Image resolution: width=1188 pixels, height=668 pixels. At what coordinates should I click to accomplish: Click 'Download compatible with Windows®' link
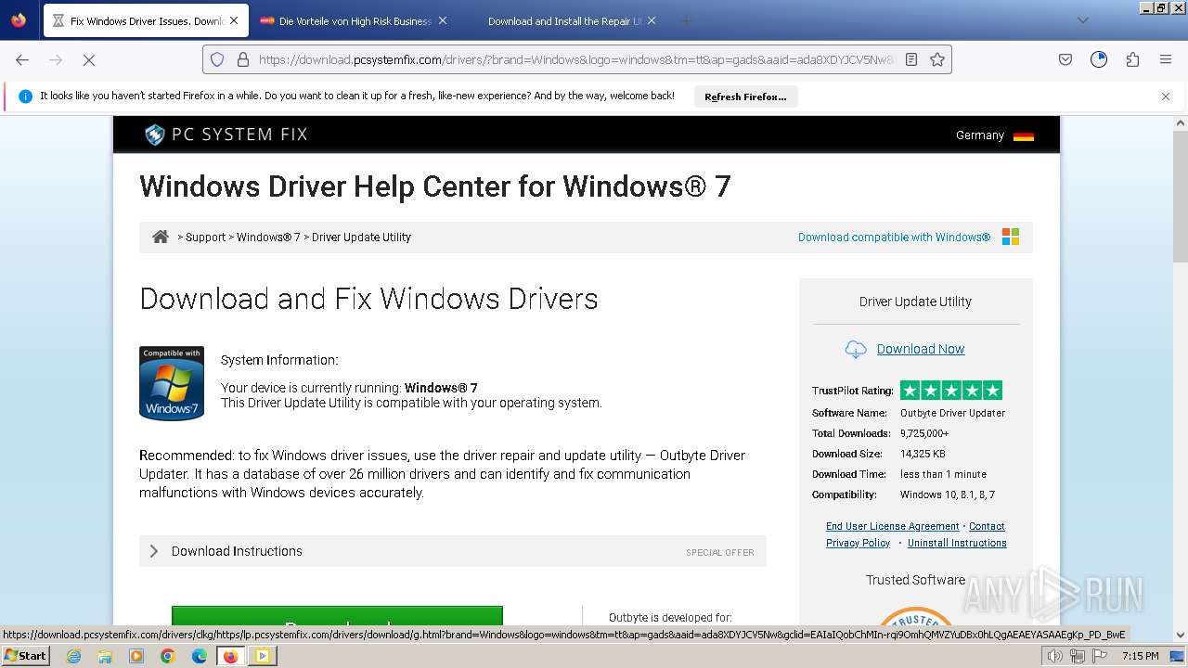coord(894,238)
